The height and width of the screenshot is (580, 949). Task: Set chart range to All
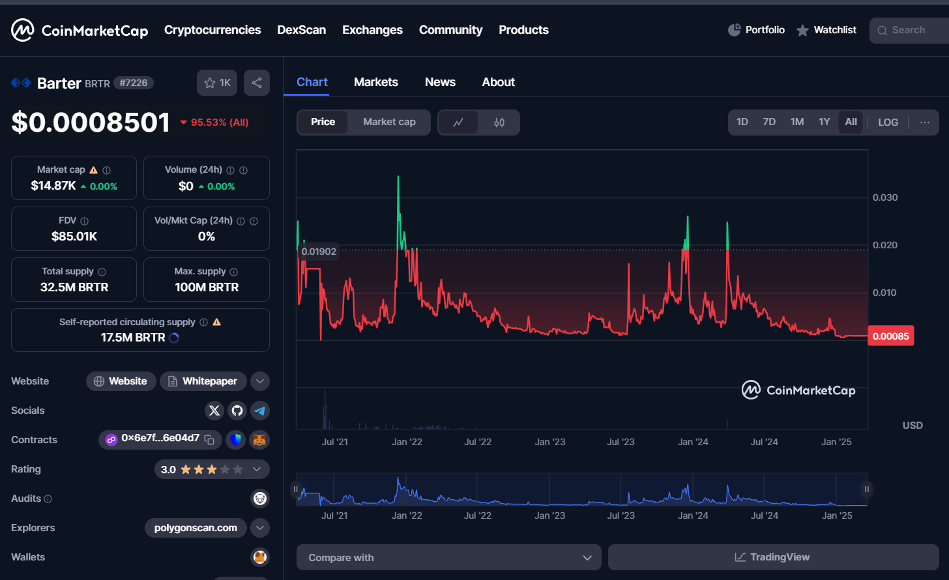pyautogui.click(x=851, y=122)
